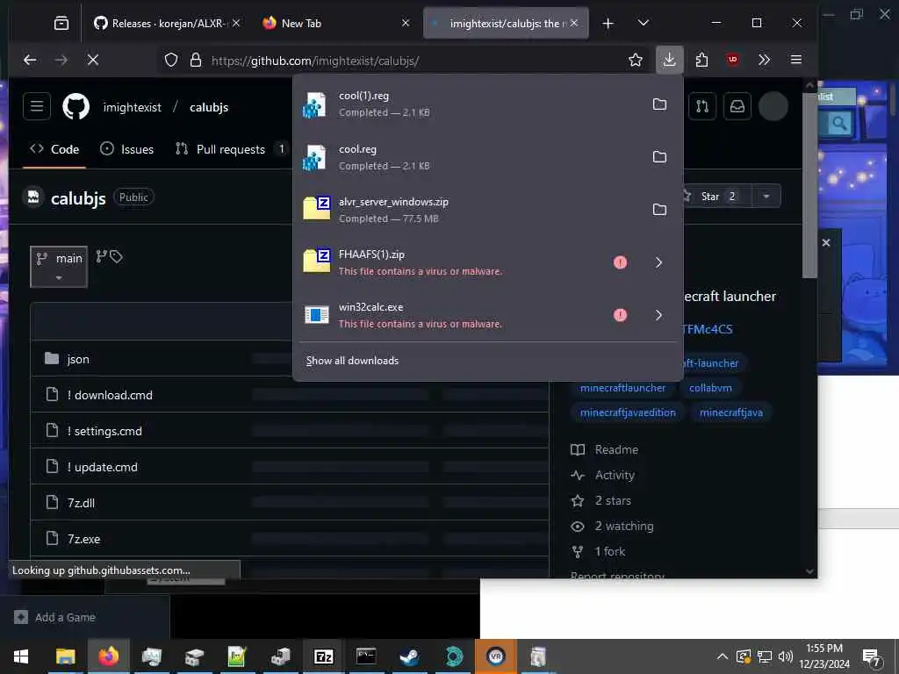Open GitHub notifications inbox icon
Viewport: 899px width, 674px height.
(x=737, y=106)
